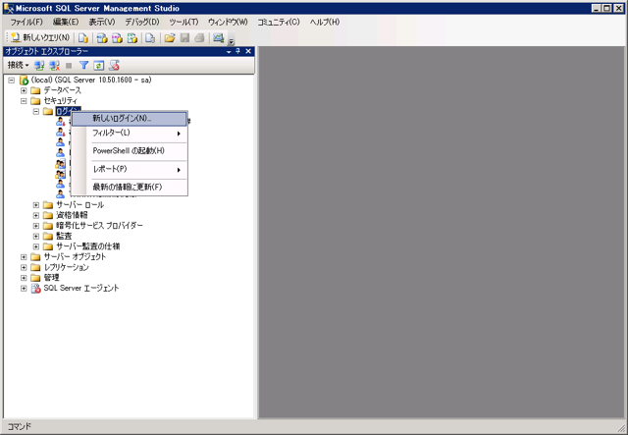628x435 pixels.
Task: Click the connect Object Explorer icon
Action: click(x=39, y=66)
